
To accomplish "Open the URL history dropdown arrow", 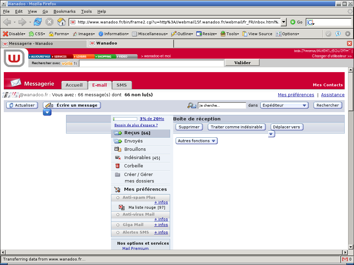I will [x=283, y=22].
